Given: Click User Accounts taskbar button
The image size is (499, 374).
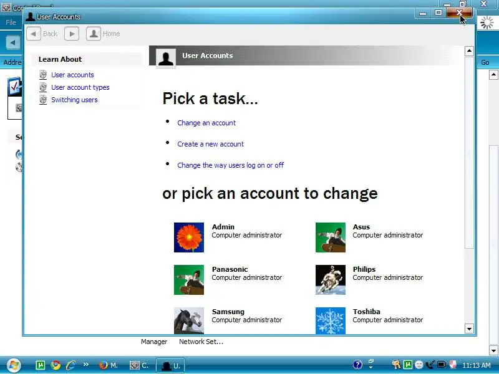Looking at the screenshot, I should pyautogui.click(x=170, y=365).
